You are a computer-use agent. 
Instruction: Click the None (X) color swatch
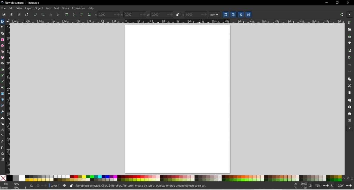3,178
